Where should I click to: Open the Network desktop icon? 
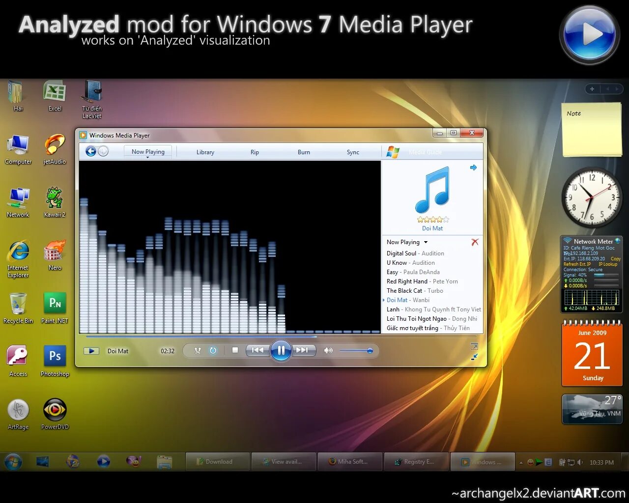(x=18, y=202)
